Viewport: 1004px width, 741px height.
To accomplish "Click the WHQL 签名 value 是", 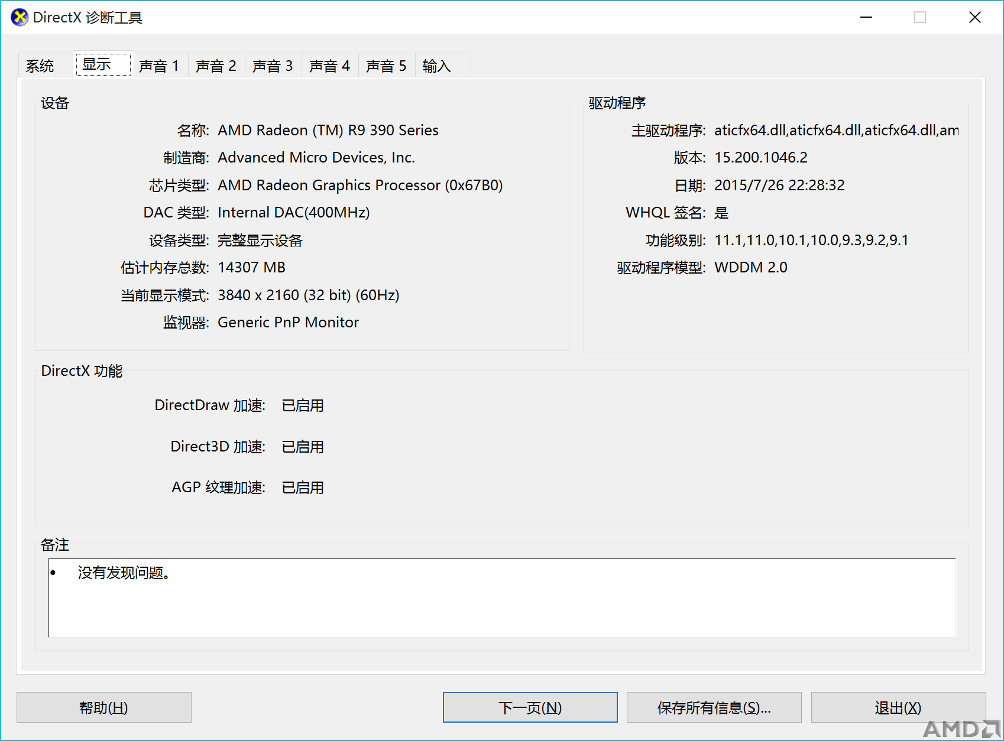I will pyautogui.click(x=721, y=213).
